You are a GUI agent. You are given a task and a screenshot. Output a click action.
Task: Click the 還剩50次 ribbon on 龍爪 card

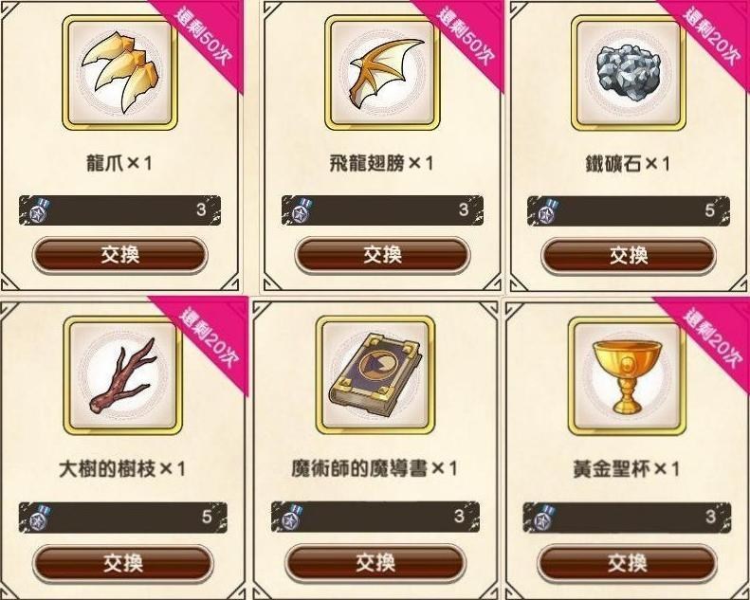click(x=204, y=38)
